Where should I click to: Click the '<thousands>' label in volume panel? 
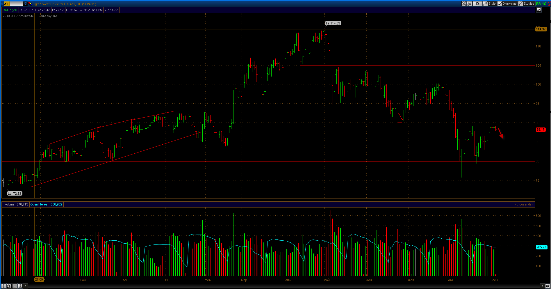[x=524, y=204]
